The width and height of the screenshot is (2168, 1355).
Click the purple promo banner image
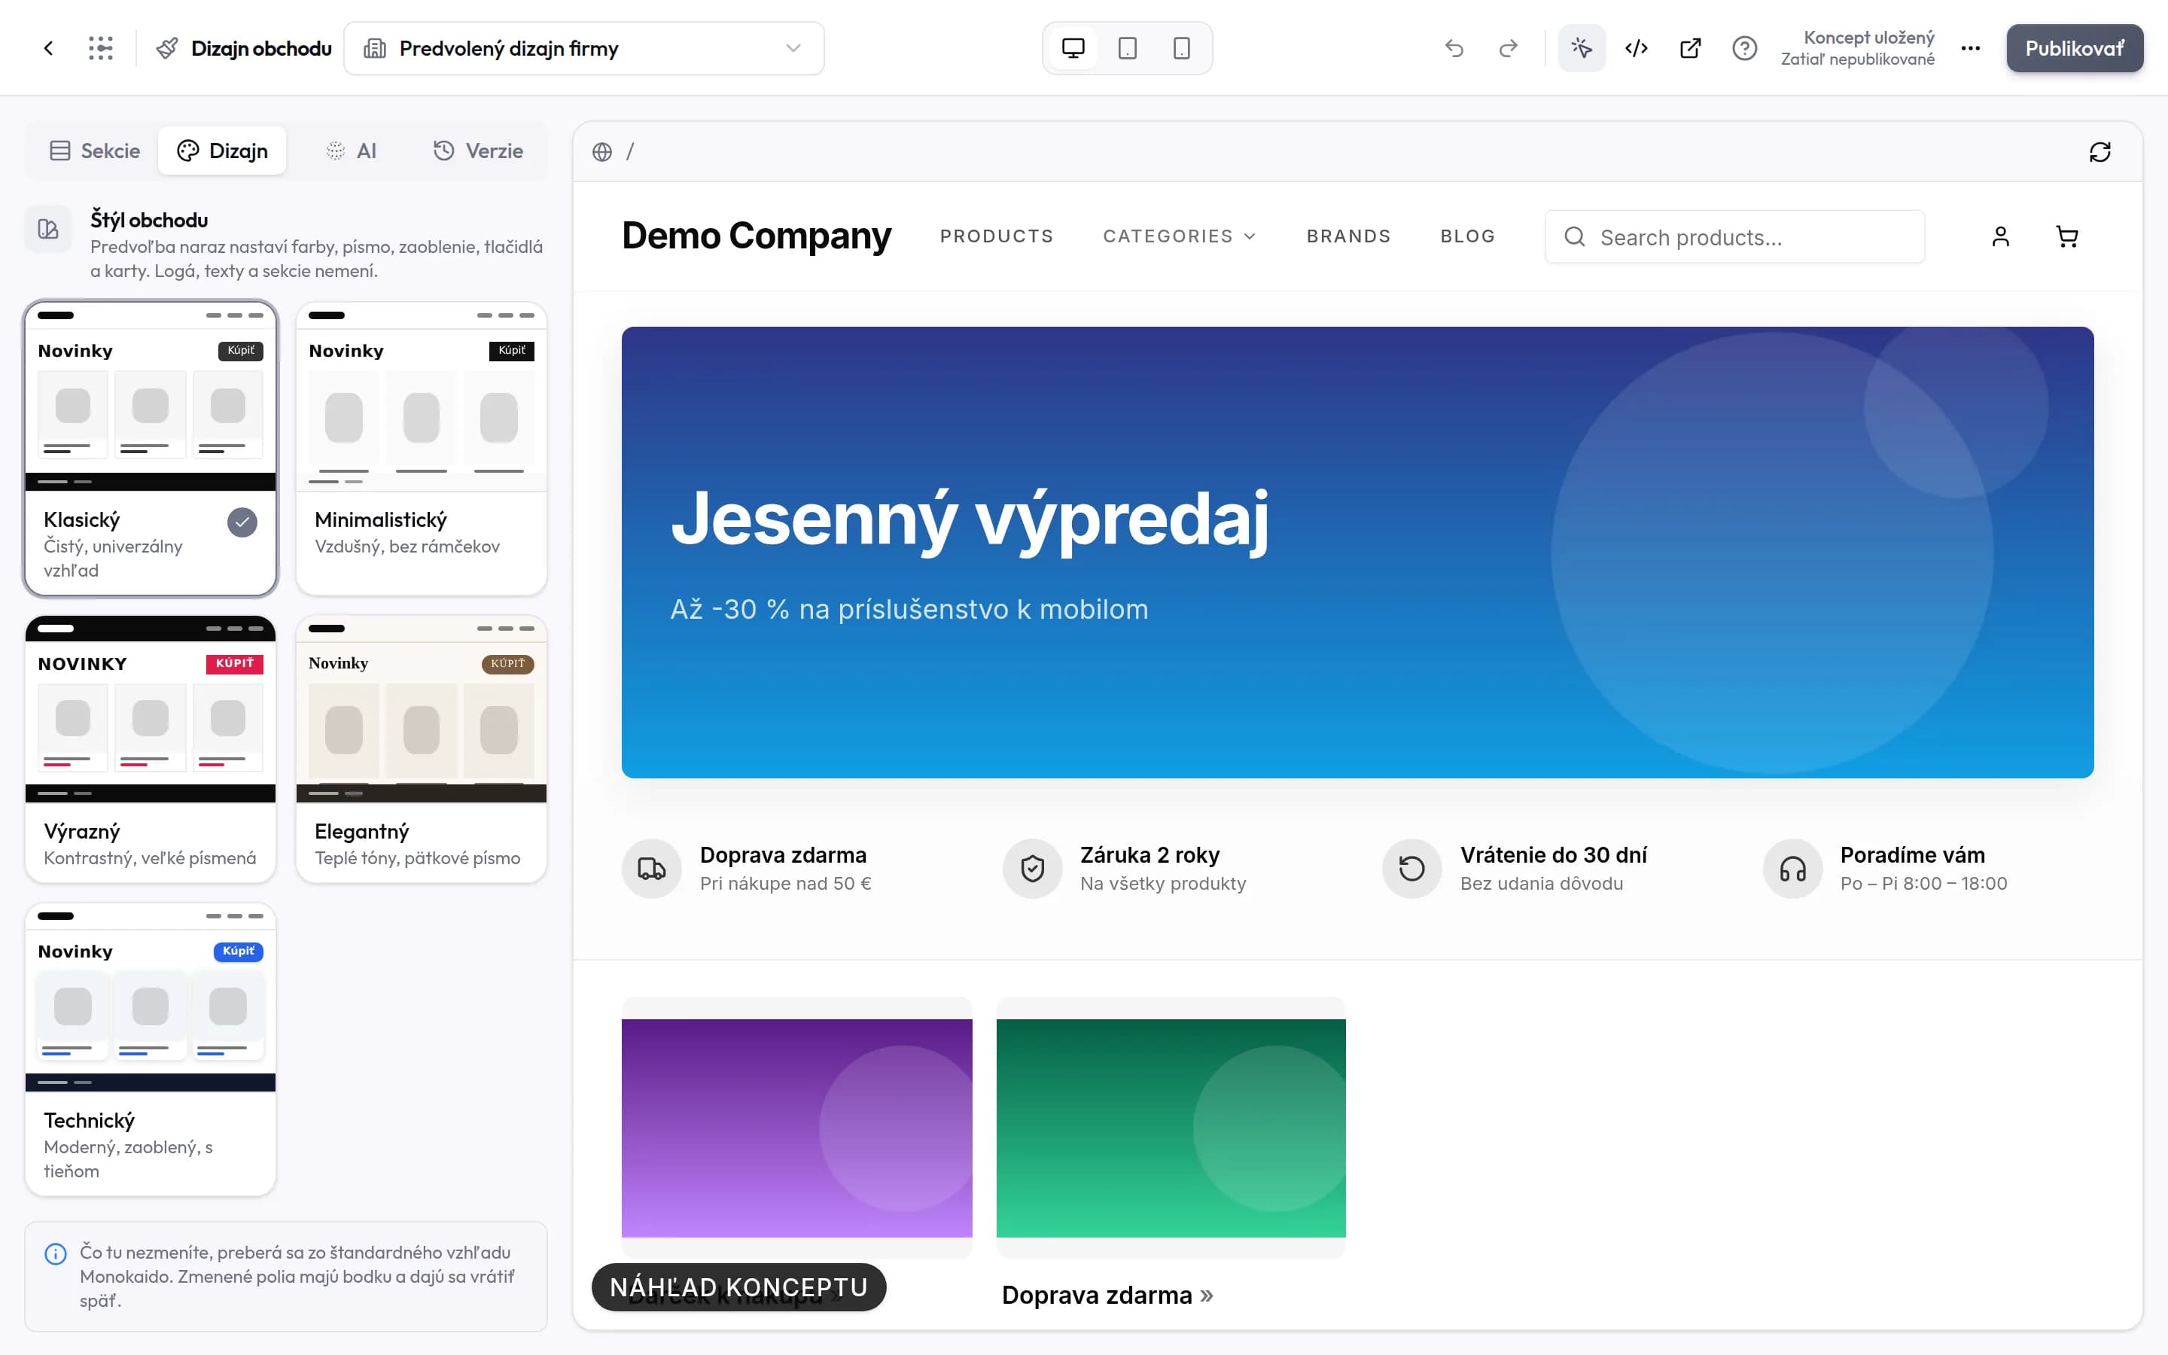coord(796,1128)
